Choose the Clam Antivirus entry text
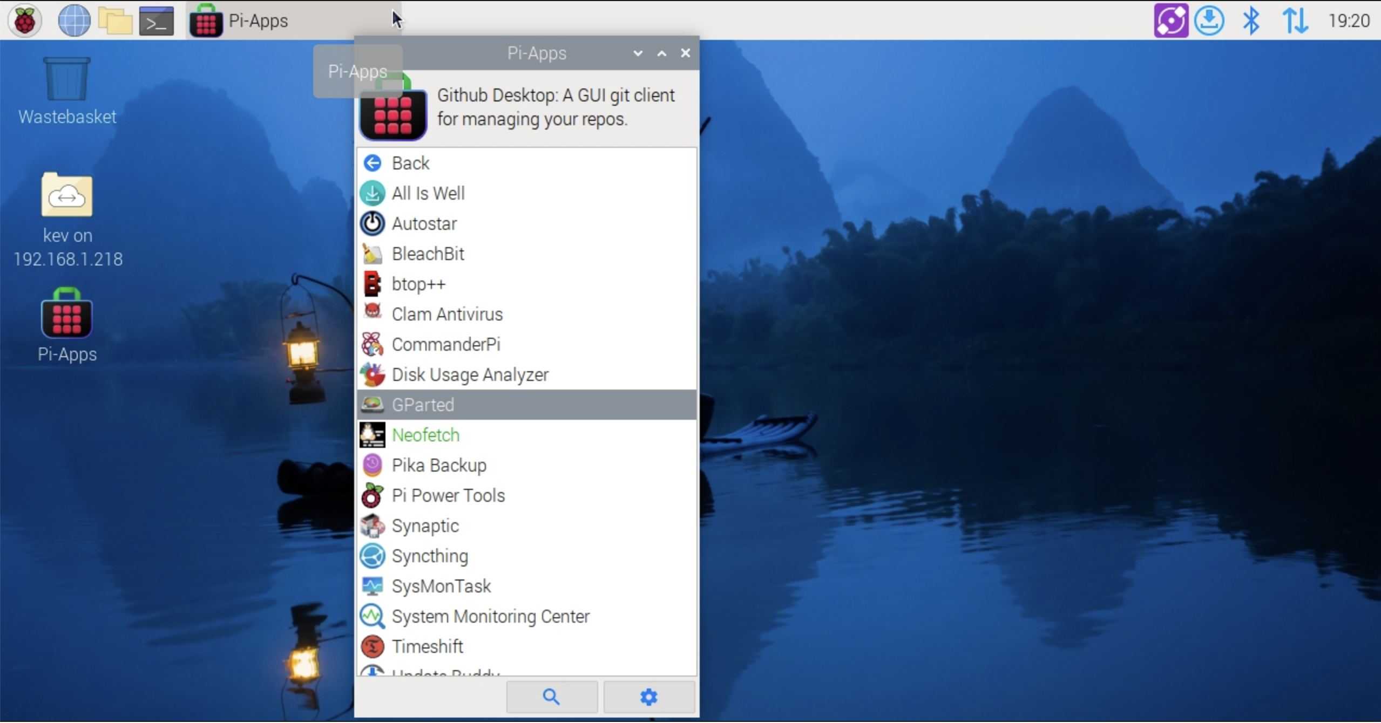The height and width of the screenshot is (723, 1381). pos(447,314)
